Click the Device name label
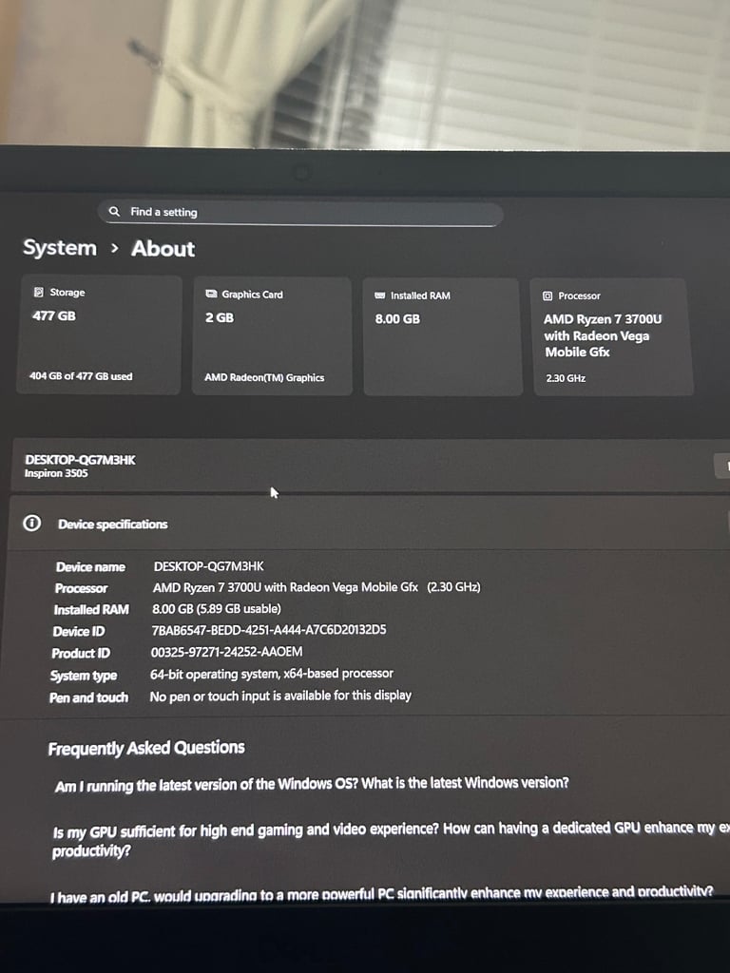The image size is (730, 973). click(x=90, y=567)
